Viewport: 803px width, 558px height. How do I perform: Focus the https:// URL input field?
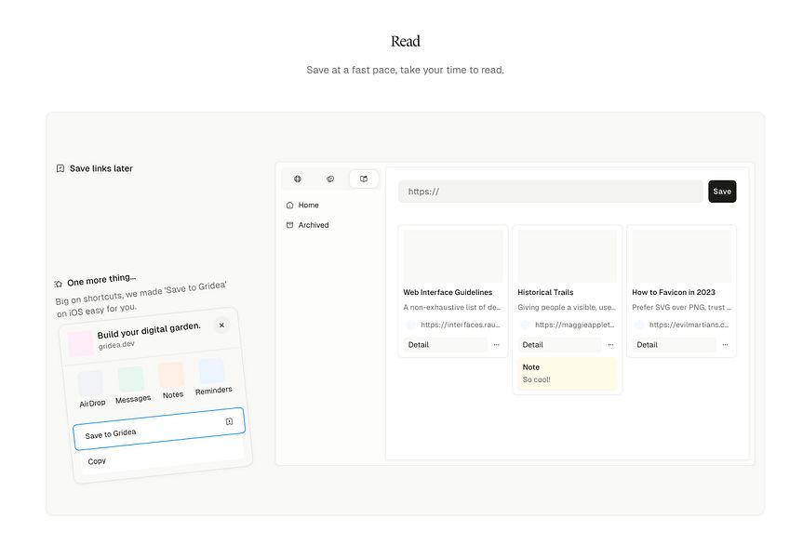tap(551, 192)
